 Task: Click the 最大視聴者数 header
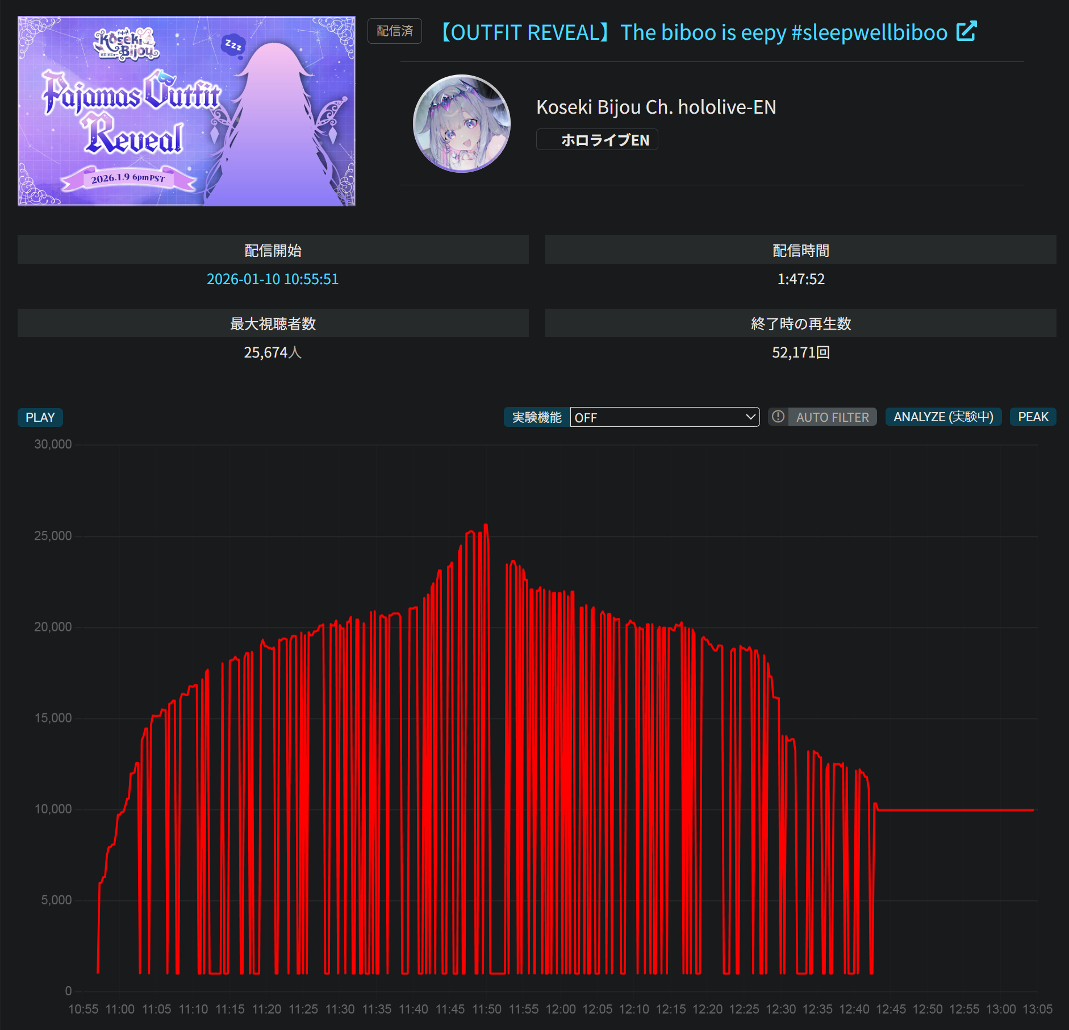coord(273,323)
